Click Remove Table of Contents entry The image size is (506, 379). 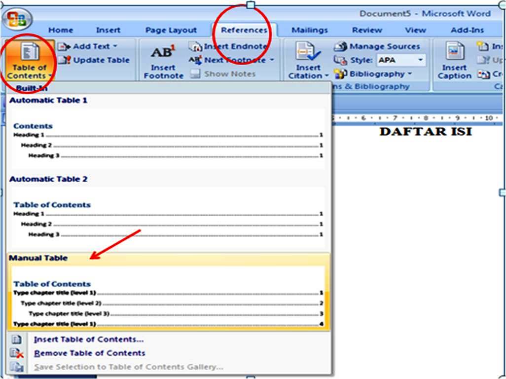(90, 353)
